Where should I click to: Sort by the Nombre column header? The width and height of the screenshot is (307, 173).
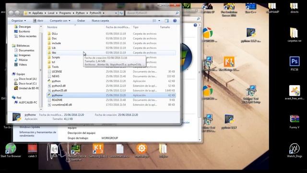click(x=52, y=27)
